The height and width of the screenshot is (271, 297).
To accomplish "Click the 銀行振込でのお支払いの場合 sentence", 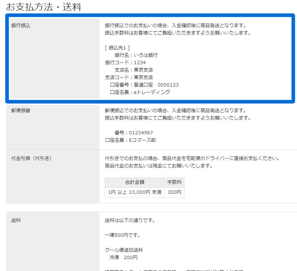I will pos(175,26).
